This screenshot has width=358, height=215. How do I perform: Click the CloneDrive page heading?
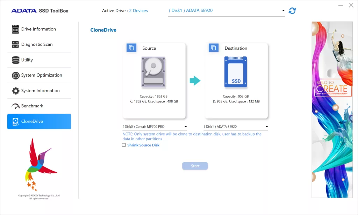103,30
